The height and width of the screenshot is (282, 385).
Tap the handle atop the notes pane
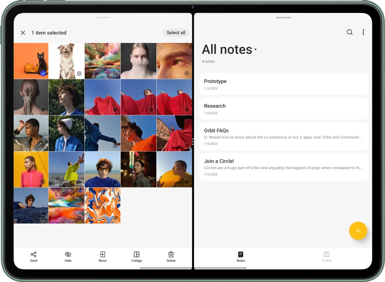(283, 17)
